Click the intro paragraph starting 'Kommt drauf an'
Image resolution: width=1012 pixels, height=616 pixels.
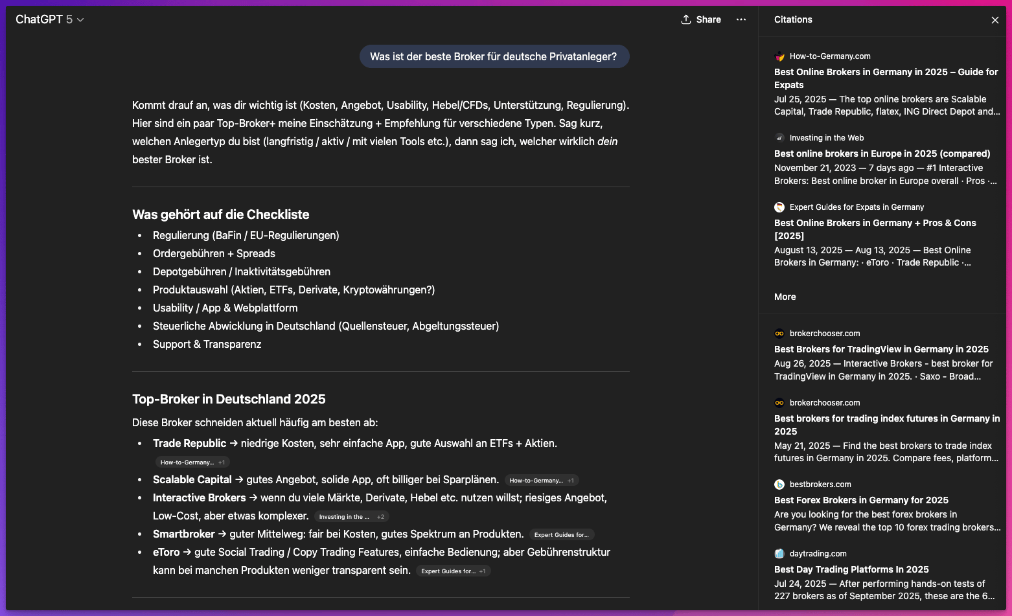tap(381, 133)
